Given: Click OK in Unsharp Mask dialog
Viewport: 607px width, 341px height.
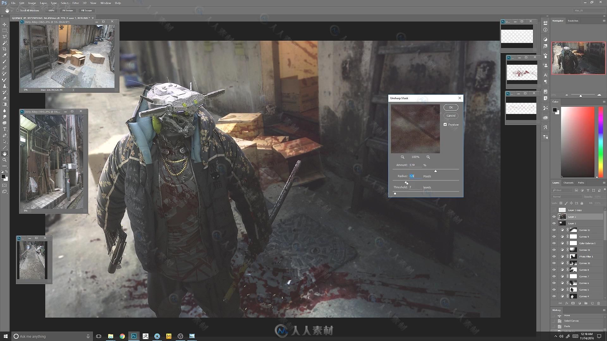Looking at the screenshot, I should click(x=451, y=107).
